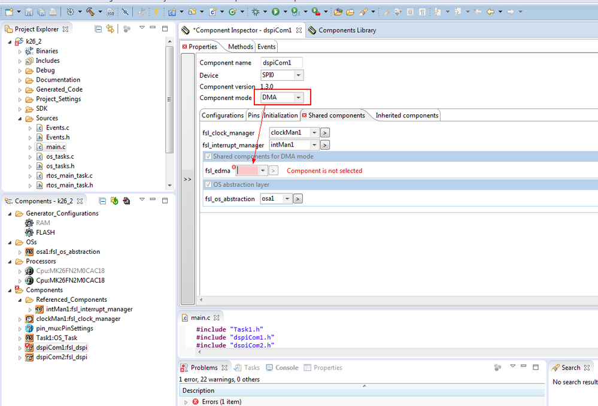Collapse the k26_2 project node
The height and width of the screenshot is (406, 598).
(10, 41)
